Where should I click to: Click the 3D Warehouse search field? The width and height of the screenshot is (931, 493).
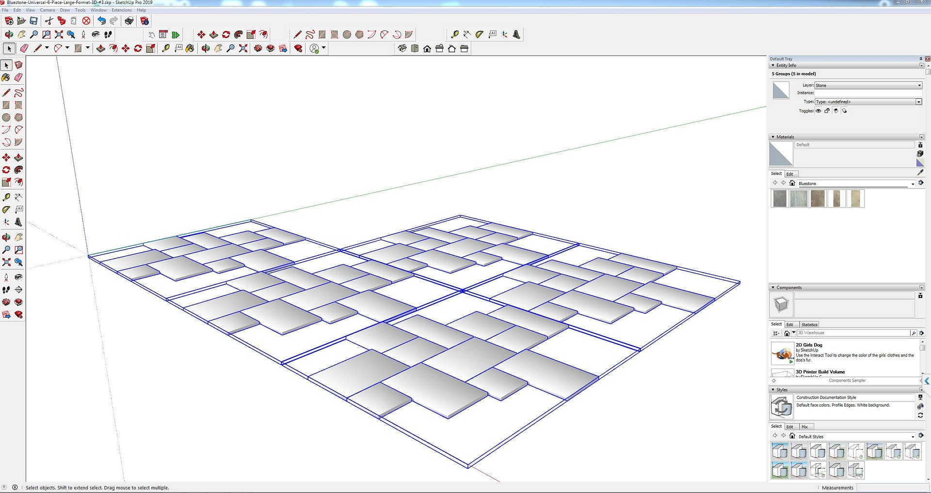tap(853, 333)
